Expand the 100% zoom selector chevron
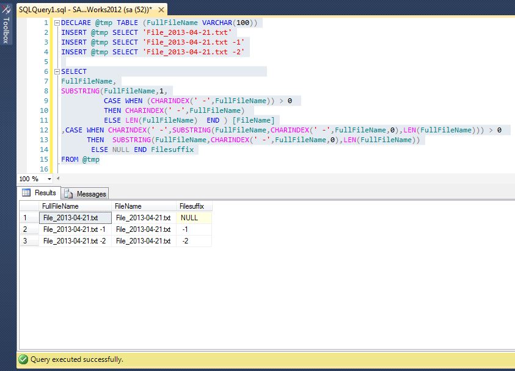 pyautogui.click(x=49, y=178)
